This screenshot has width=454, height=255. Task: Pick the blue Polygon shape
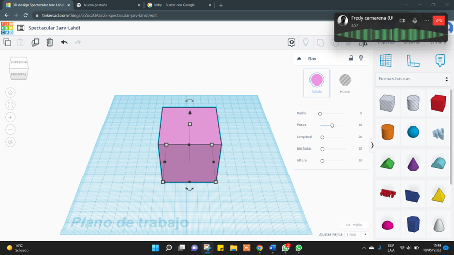pyautogui.click(x=413, y=224)
